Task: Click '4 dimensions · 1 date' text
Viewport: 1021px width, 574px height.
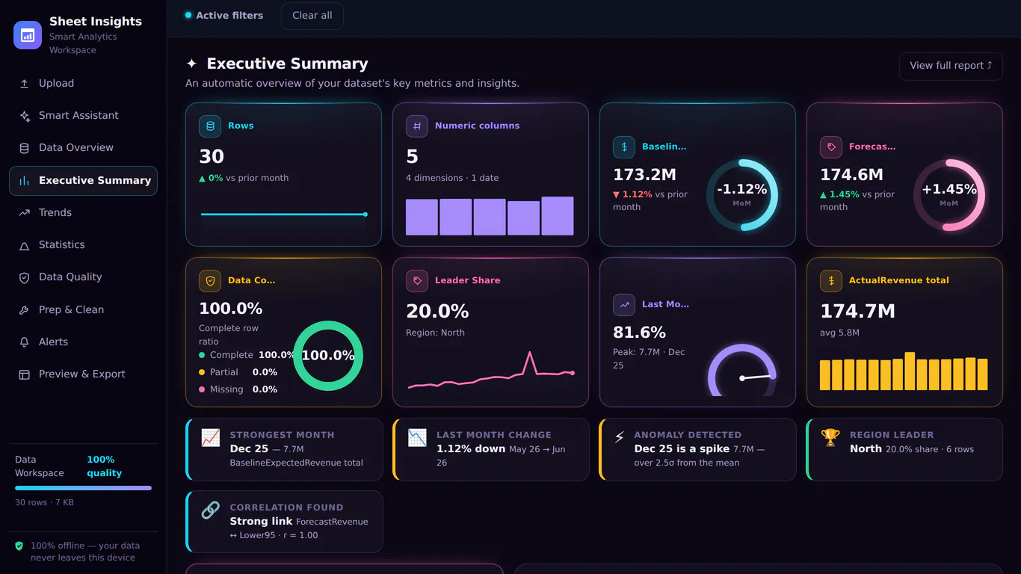Action: point(452,178)
